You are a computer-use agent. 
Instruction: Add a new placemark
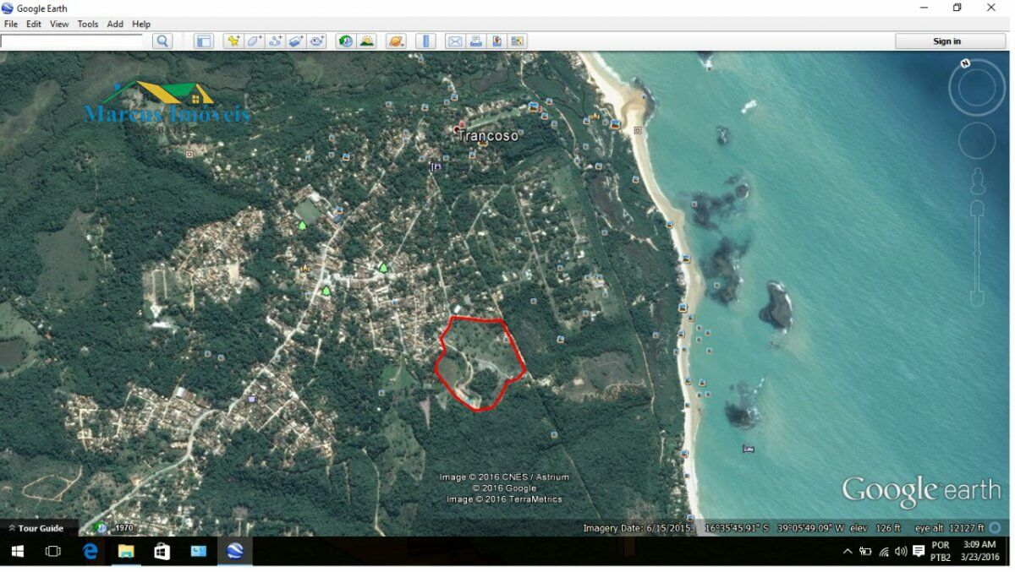(x=233, y=41)
